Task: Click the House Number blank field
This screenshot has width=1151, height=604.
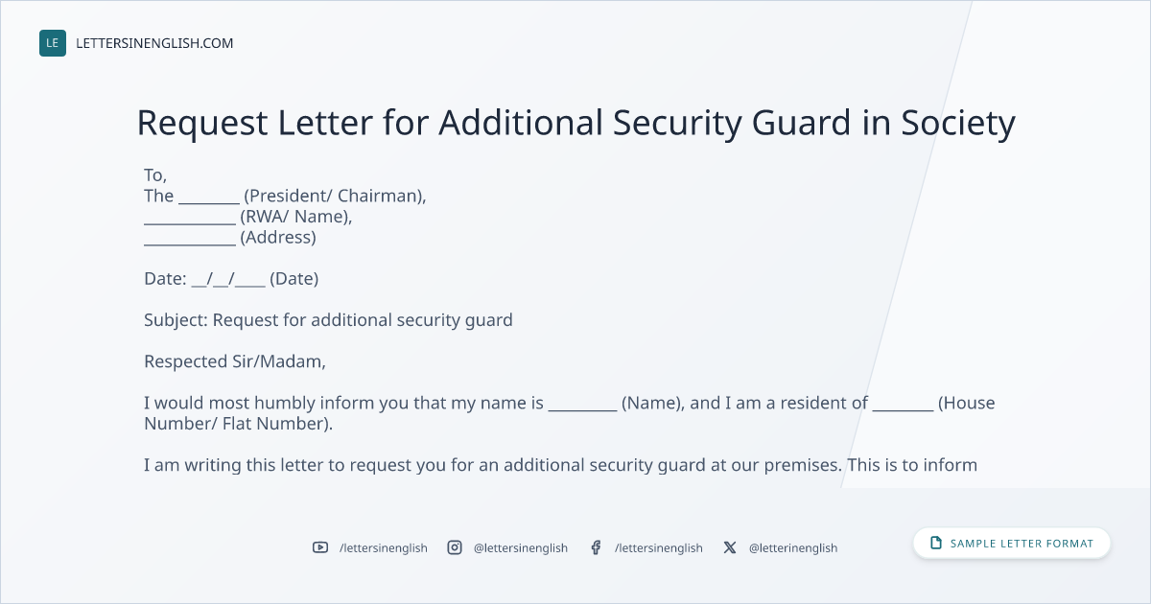Action: 903,407
